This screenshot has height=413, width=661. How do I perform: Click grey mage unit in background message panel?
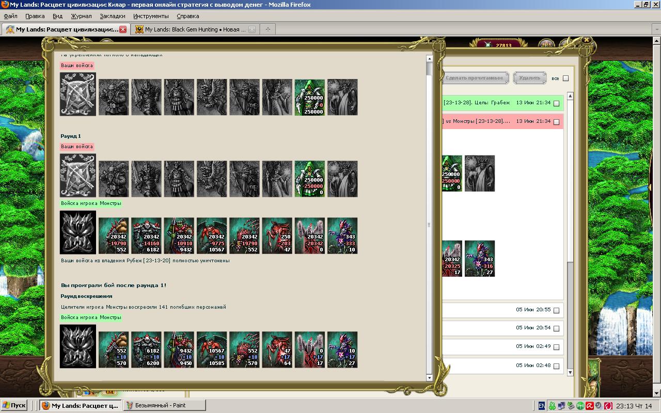tap(480, 173)
